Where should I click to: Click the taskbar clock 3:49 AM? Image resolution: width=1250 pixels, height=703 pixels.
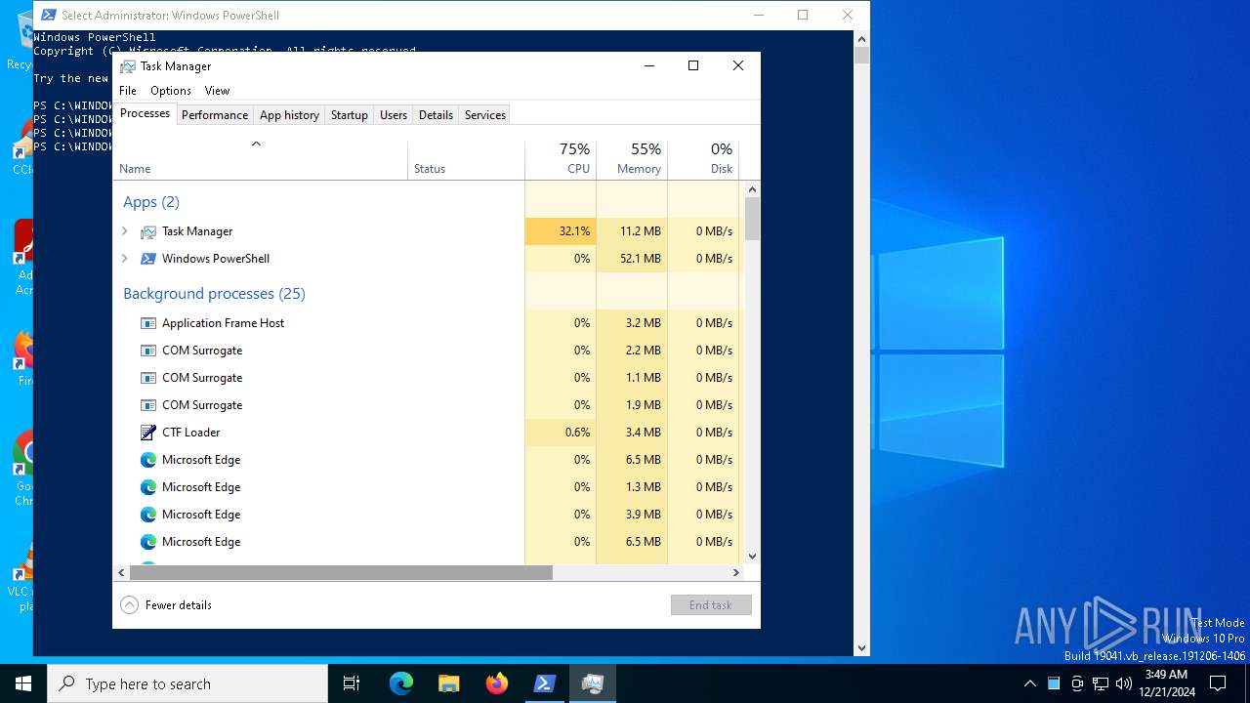click(1166, 675)
